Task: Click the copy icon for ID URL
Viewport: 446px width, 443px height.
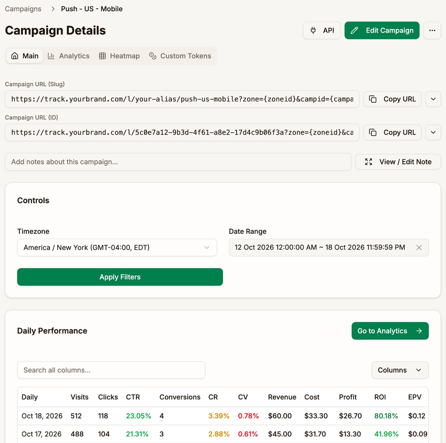Action: (373, 133)
